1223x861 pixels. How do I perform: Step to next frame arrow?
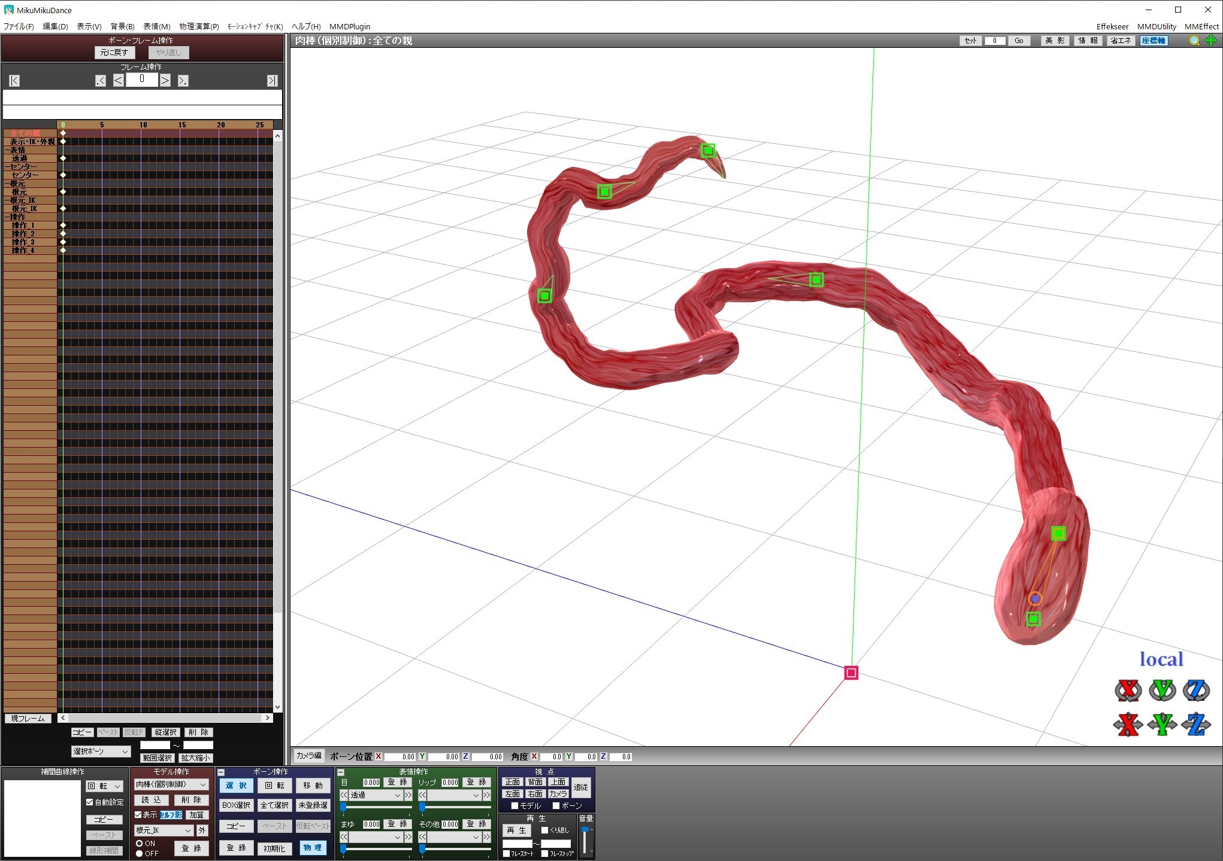coord(165,80)
